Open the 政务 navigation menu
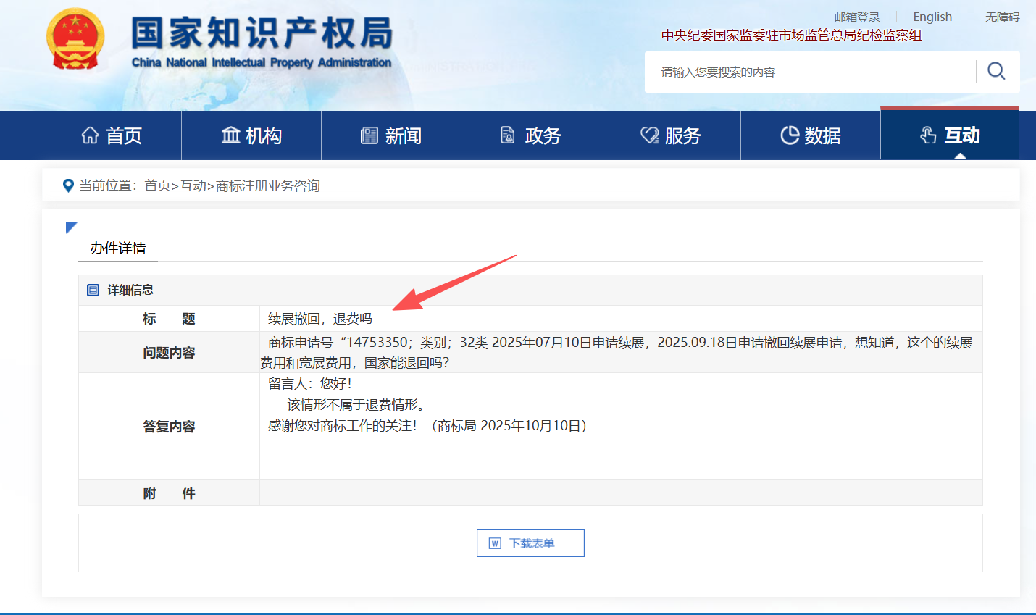This screenshot has width=1036, height=615. click(x=531, y=135)
